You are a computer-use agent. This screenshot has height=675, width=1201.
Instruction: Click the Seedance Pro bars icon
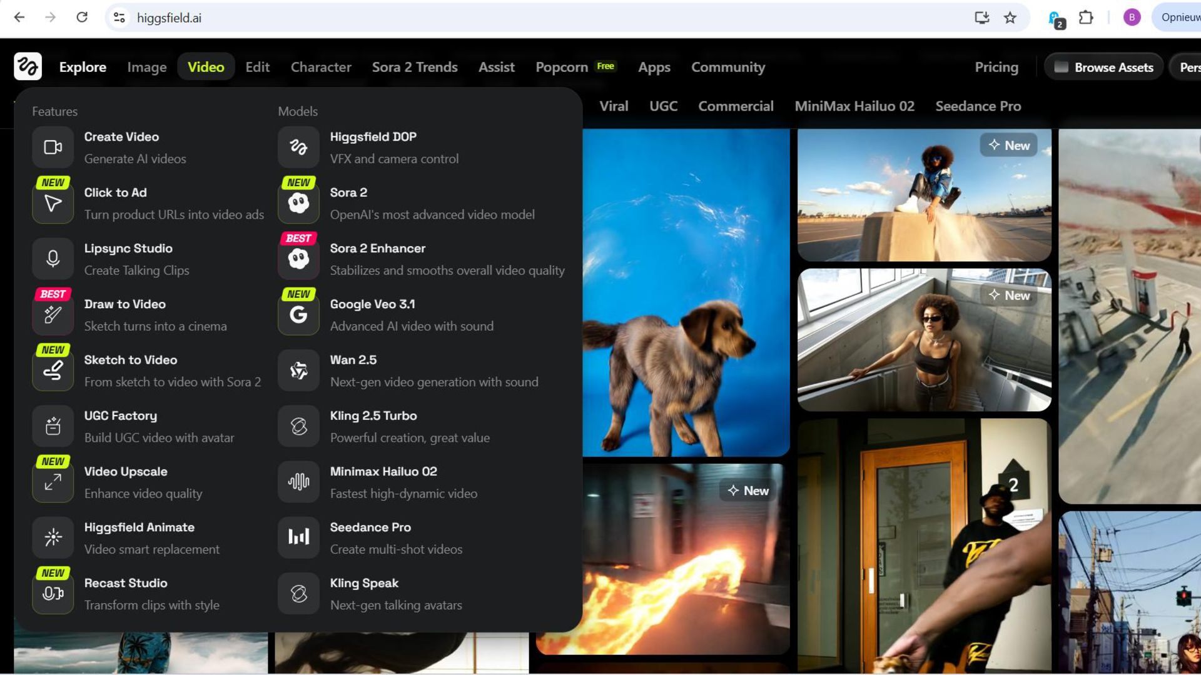pos(298,537)
